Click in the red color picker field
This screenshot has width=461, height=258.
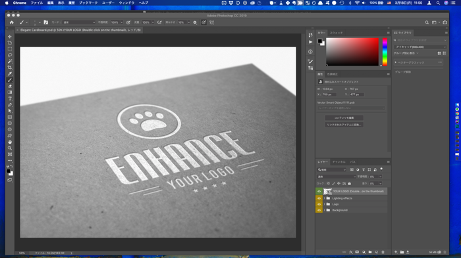(352, 52)
